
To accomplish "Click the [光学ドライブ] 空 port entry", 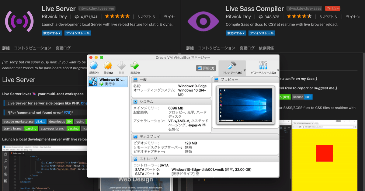I will click(185, 174).
